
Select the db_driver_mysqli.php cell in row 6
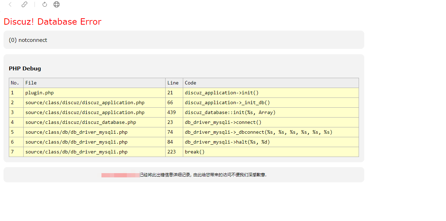pos(94,142)
